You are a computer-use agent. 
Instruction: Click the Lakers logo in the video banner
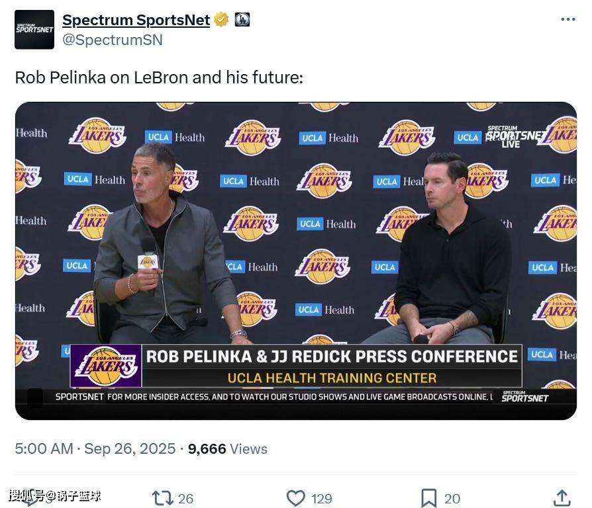click(106, 366)
